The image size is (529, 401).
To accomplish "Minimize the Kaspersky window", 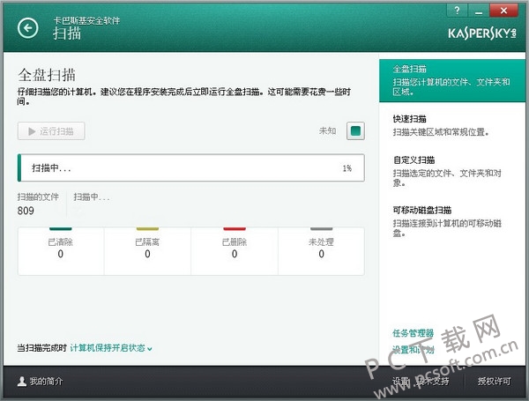I will tap(479, 11).
